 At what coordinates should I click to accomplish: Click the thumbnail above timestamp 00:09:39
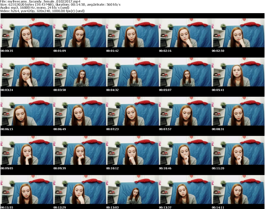tap(80, 151)
